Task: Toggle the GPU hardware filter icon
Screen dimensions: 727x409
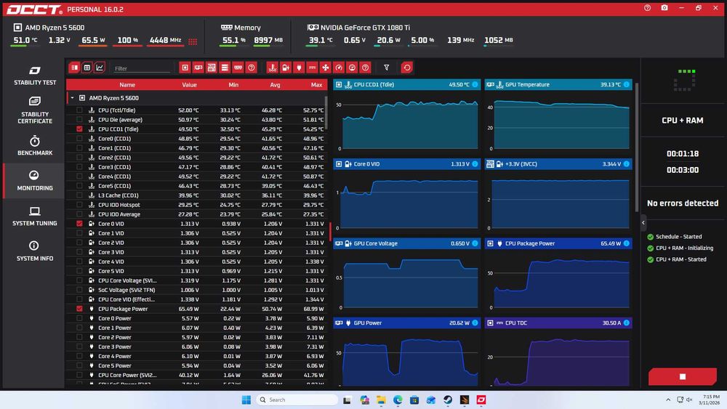Action: (x=198, y=68)
